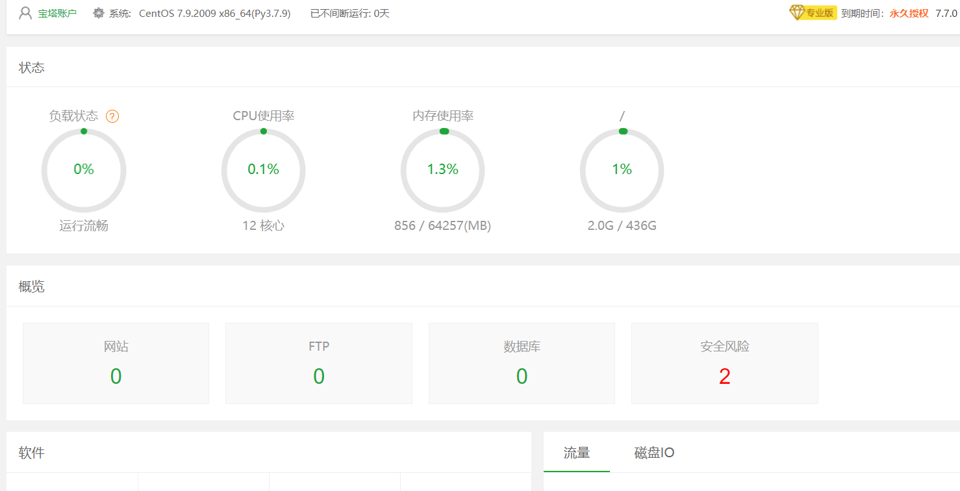Open the 宝塔账户 account link
Image resolution: width=960 pixels, height=491 pixels.
(x=57, y=14)
